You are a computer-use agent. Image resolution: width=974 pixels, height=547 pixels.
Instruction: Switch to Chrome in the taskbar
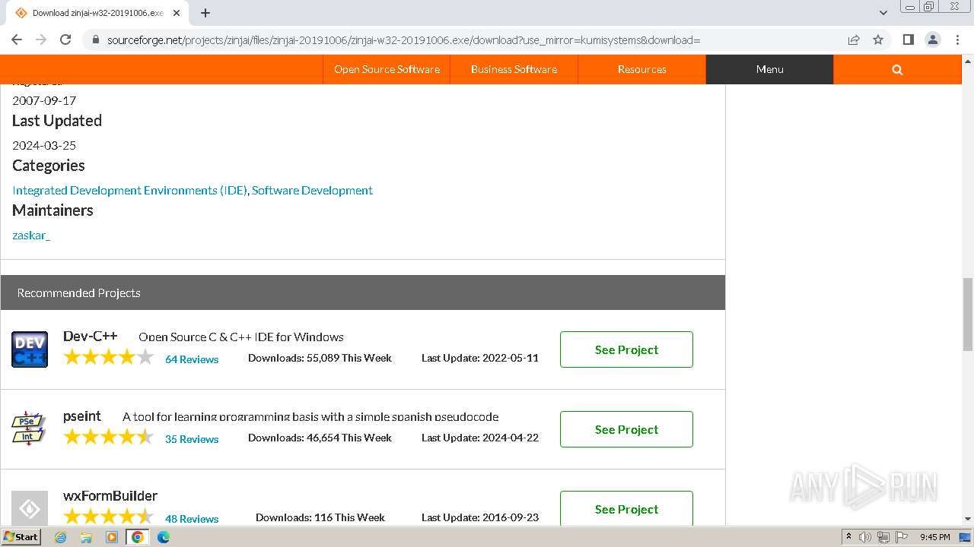click(x=138, y=537)
